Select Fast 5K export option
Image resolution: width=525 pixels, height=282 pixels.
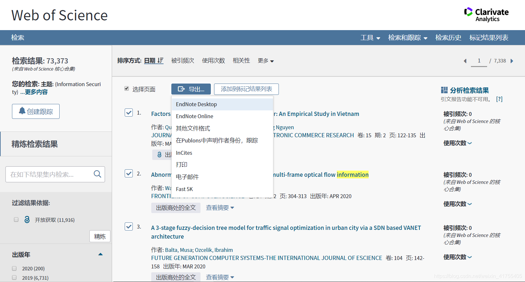click(223, 189)
